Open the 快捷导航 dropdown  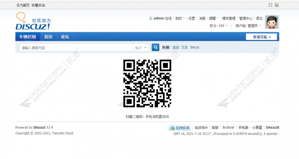tap(262, 37)
